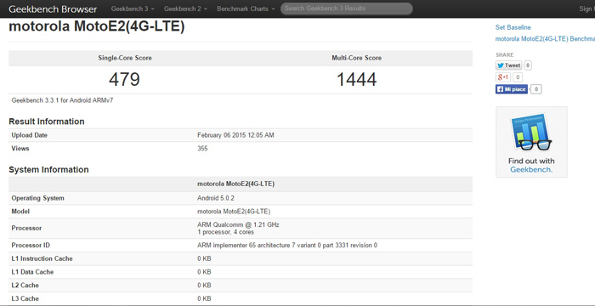
Task: Select the ARM implementer 65 processor ID value
Action: point(287,246)
